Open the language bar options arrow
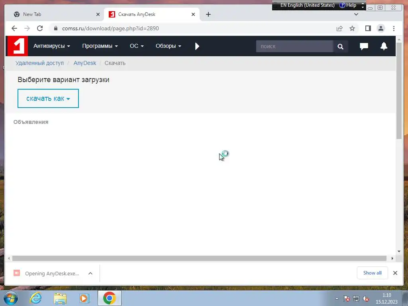408x306 pixels. [363, 5]
